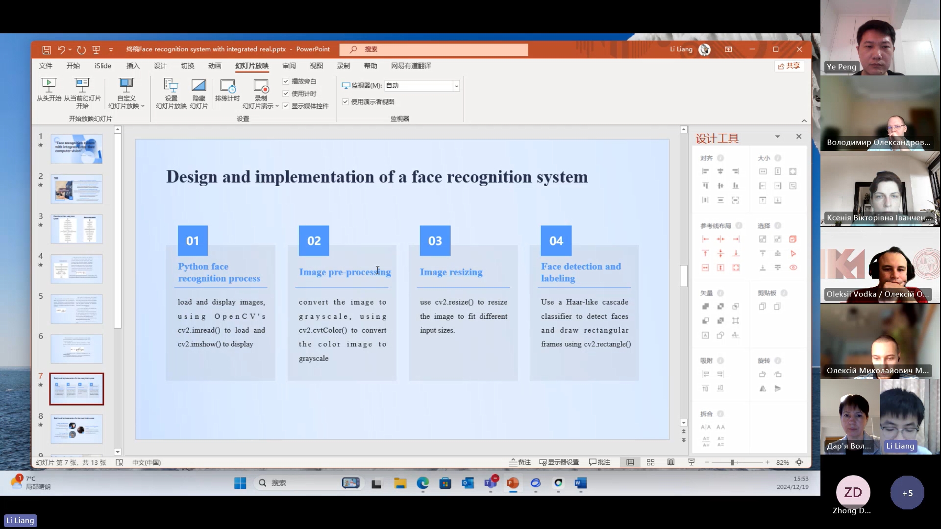Click Notes (备注) button in status bar

tap(520, 462)
